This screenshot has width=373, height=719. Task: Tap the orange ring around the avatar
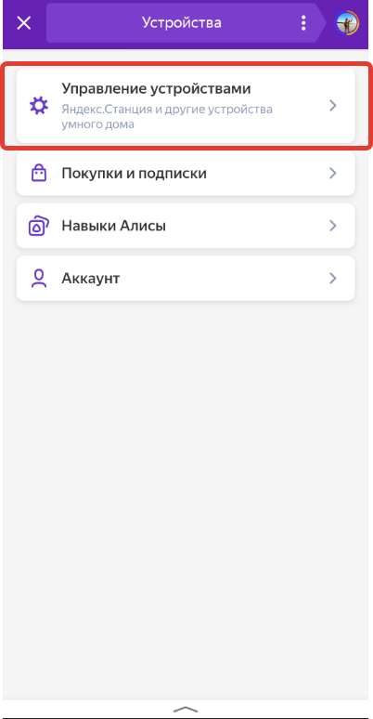pyautogui.click(x=356, y=23)
